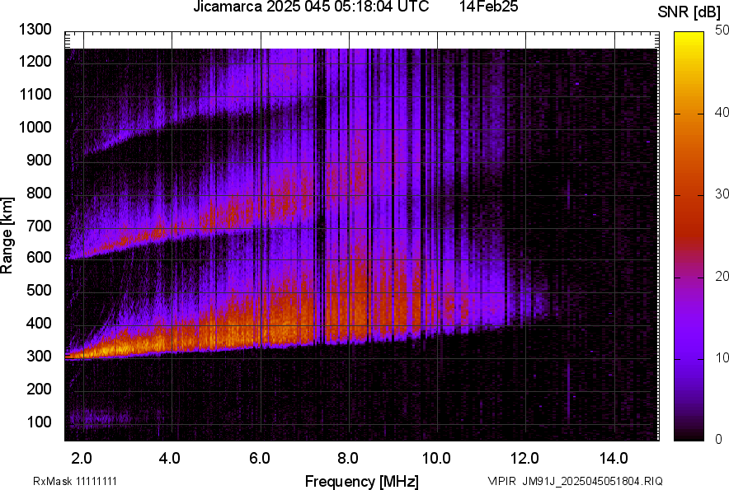Click the 10 tick label on the colorbar

click(722, 358)
